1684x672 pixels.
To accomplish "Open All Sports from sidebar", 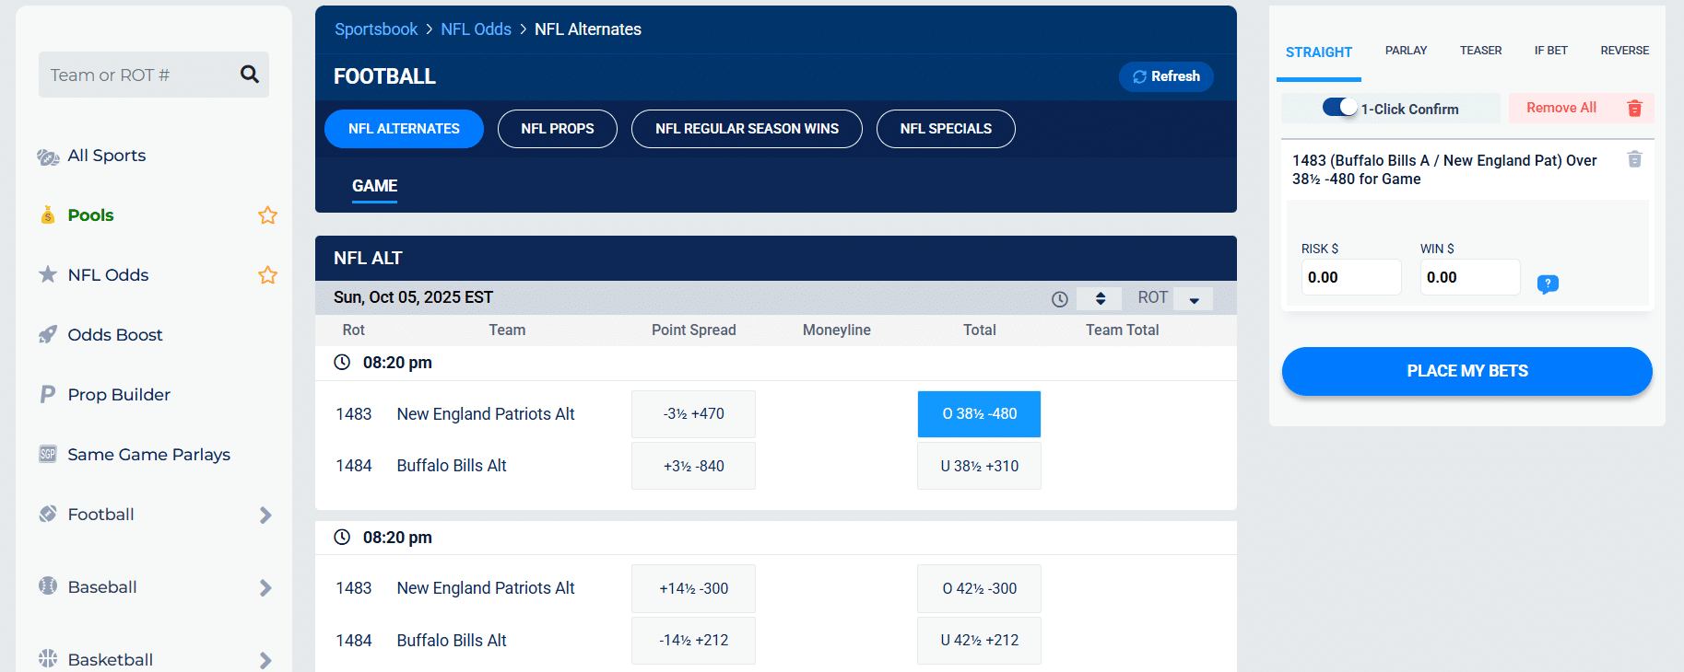I will 106,156.
